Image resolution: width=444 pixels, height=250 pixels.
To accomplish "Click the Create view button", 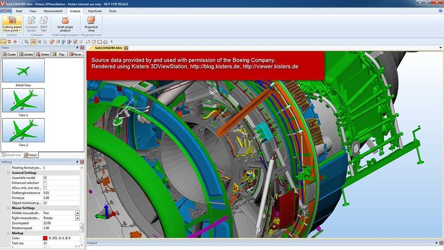I will pos(9,54).
